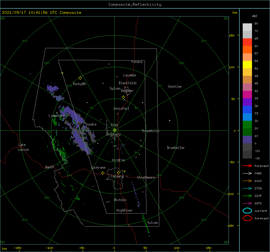The image size is (270, 252).
Task: Click the Ponoka city label
Action: pos(137,62)
